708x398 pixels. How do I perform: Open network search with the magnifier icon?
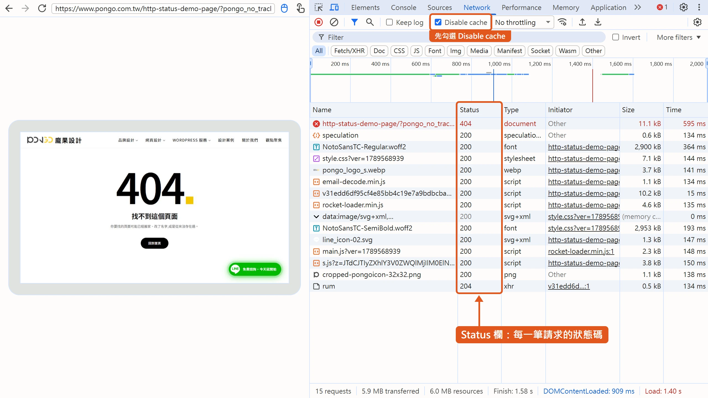370,22
